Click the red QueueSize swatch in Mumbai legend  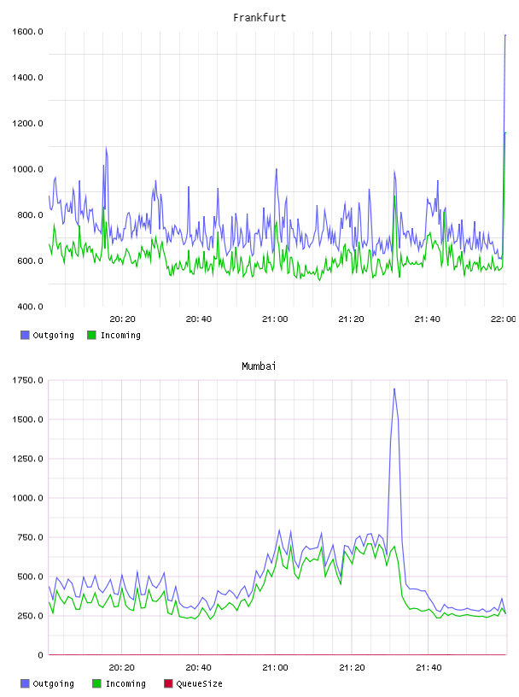pos(168,683)
